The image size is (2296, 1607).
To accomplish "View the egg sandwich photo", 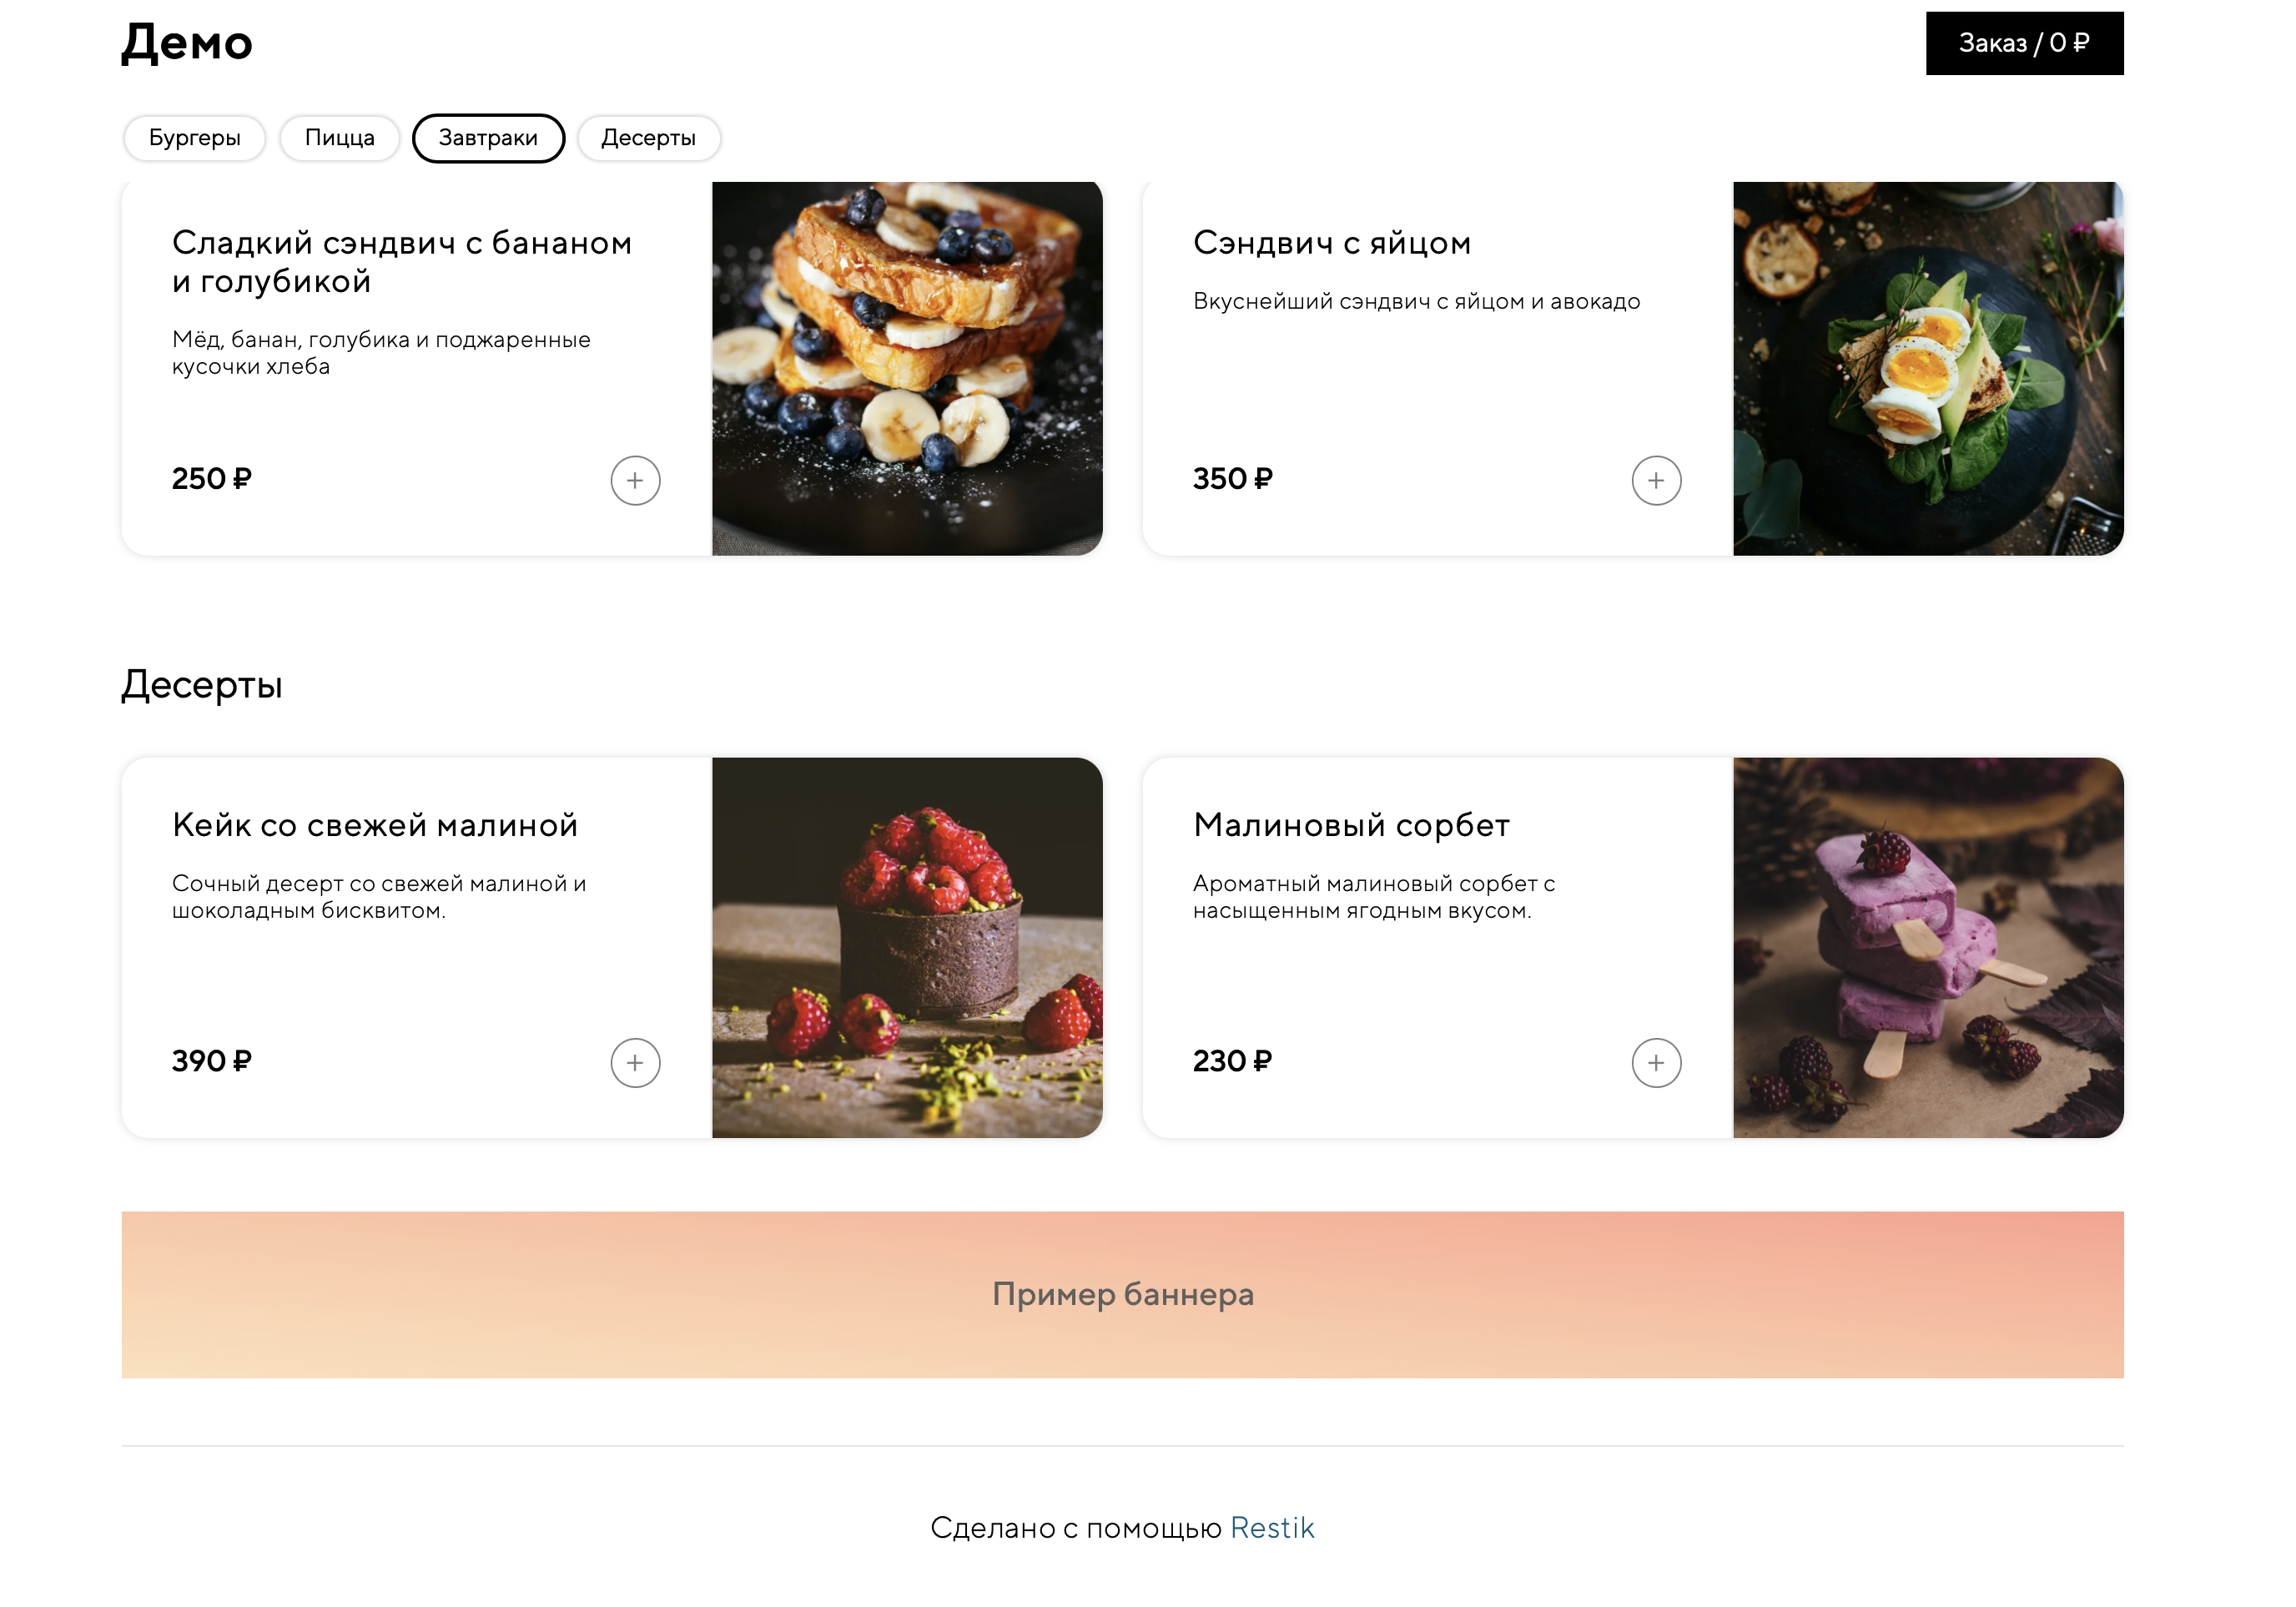I will (x=1928, y=368).
